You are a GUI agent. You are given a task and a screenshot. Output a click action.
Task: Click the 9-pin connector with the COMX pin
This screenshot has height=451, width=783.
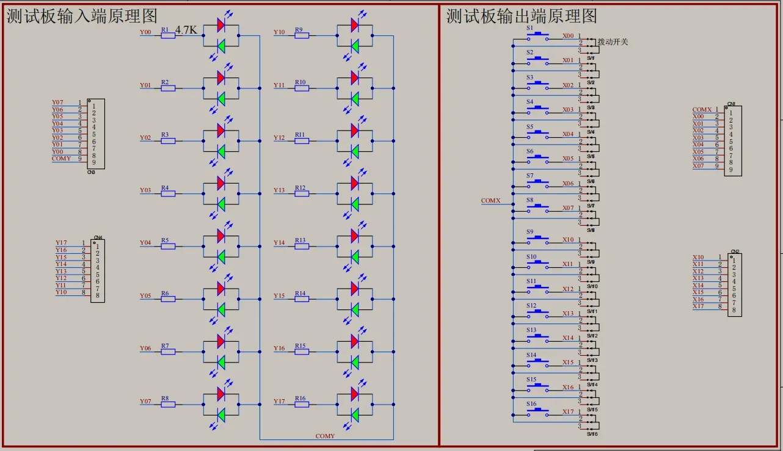point(733,141)
